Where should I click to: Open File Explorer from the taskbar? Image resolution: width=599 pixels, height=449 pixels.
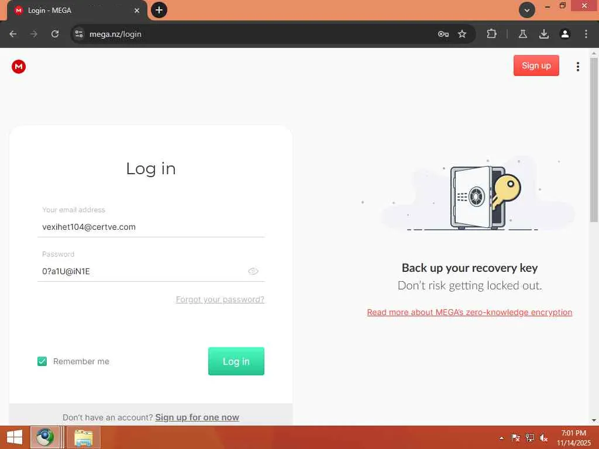pyautogui.click(x=84, y=437)
